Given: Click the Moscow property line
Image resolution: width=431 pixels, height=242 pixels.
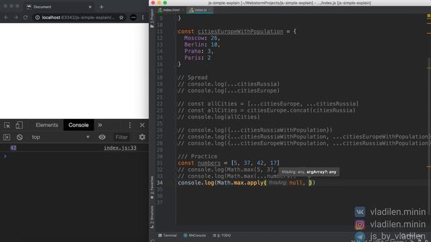Looking at the screenshot, I should pyautogui.click(x=202, y=38).
